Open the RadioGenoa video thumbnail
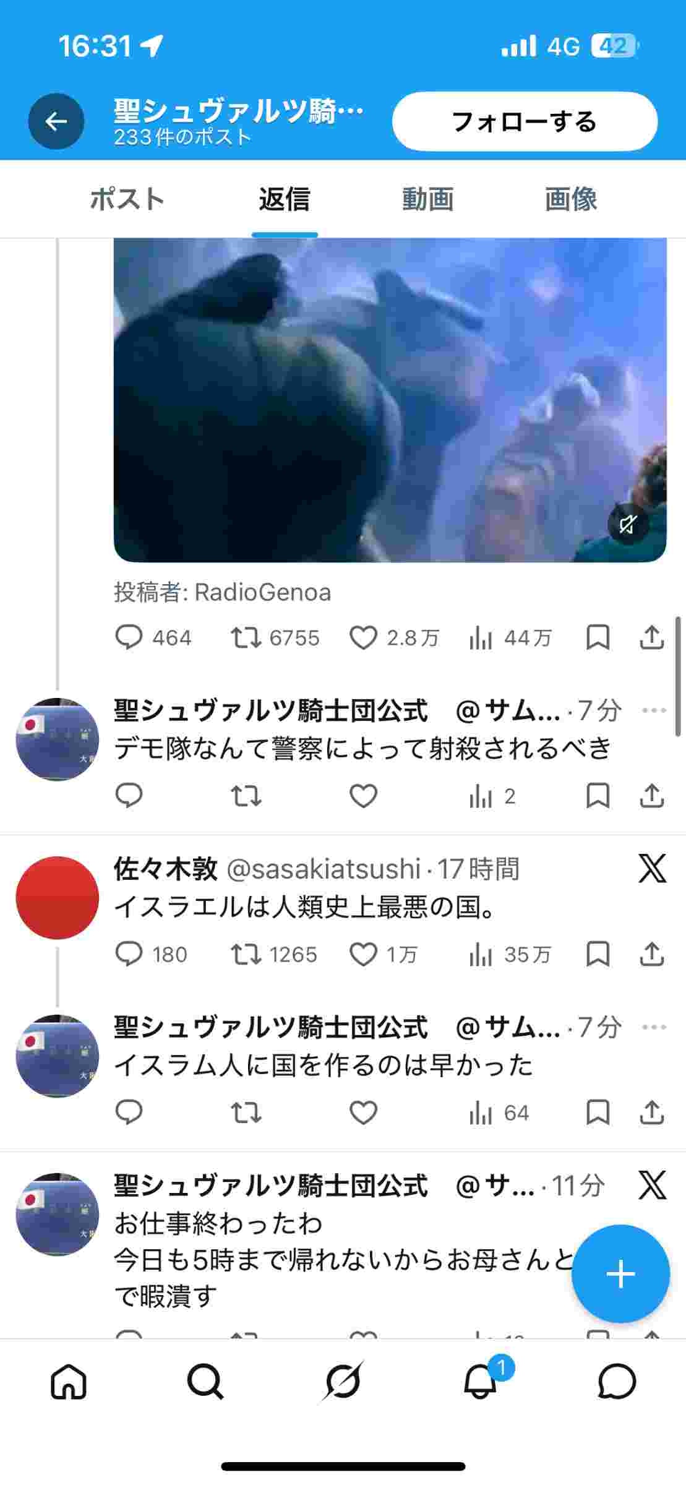This screenshot has width=686, height=1485. 390,400
